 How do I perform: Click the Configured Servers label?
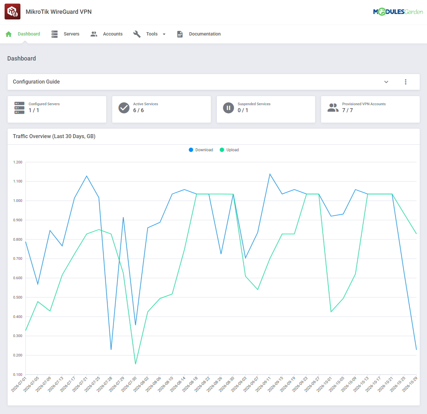pos(44,104)
